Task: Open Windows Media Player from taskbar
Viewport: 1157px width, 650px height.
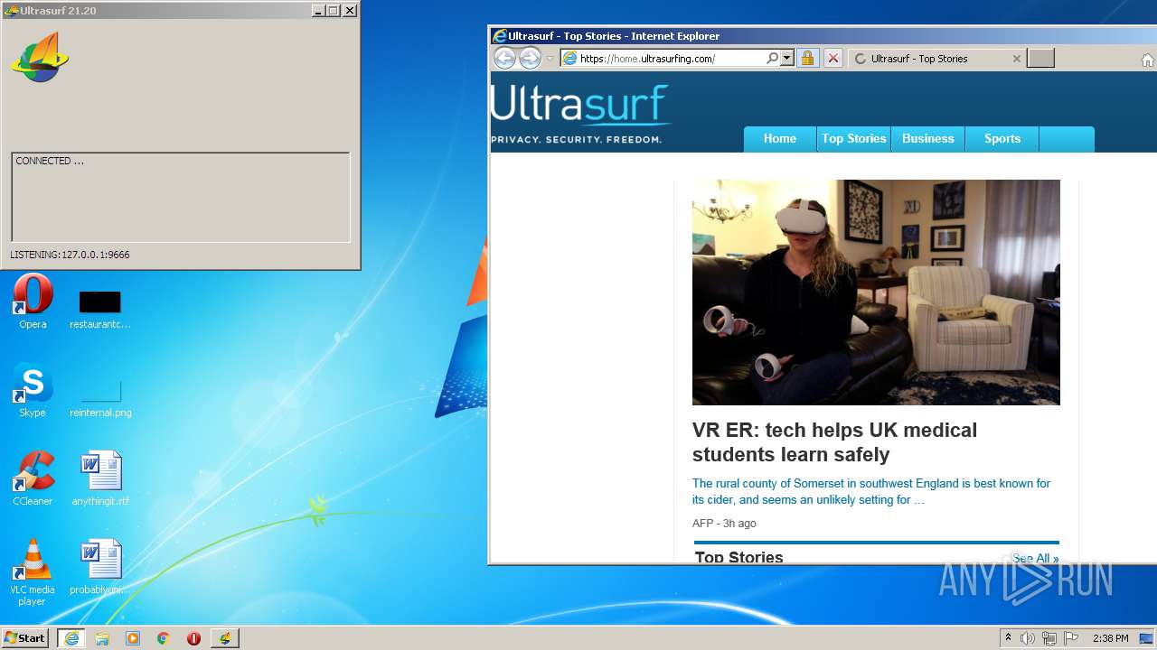Action: pyautogui.click(x=133, y=638)
